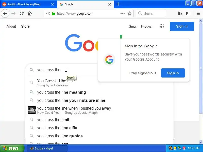Show site information icon in address bar

(48, 13)
